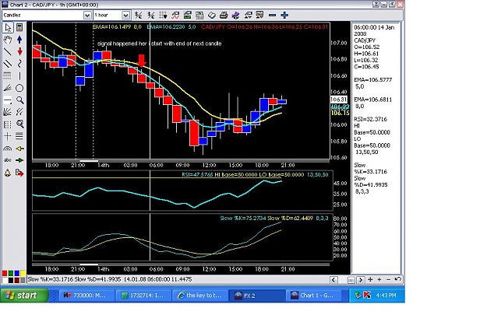
Task: Select the crosshair tool
Action: click(x=8, y=136)
